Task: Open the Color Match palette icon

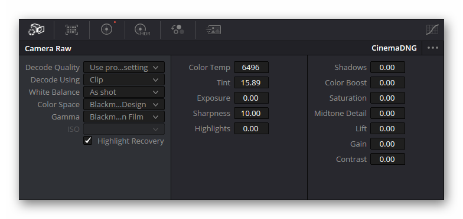Action: tap(71, 29)
